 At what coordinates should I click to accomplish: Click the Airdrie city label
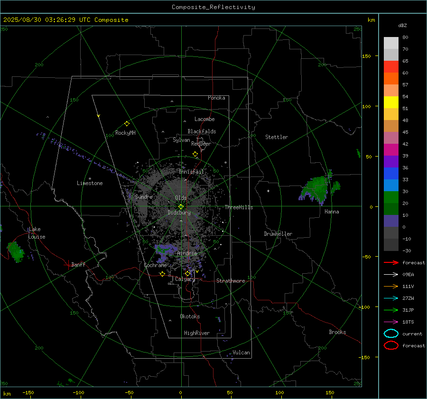pos(187,253)
